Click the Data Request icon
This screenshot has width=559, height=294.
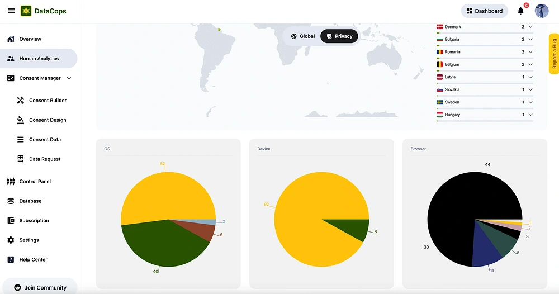(x=21, y=159)
